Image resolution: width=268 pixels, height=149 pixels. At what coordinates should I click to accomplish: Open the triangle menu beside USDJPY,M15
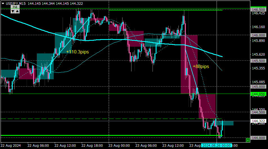click(x=3, y=3)
